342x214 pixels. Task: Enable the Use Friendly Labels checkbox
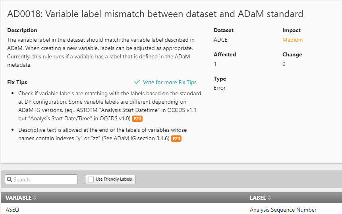[x=91, y=179]
